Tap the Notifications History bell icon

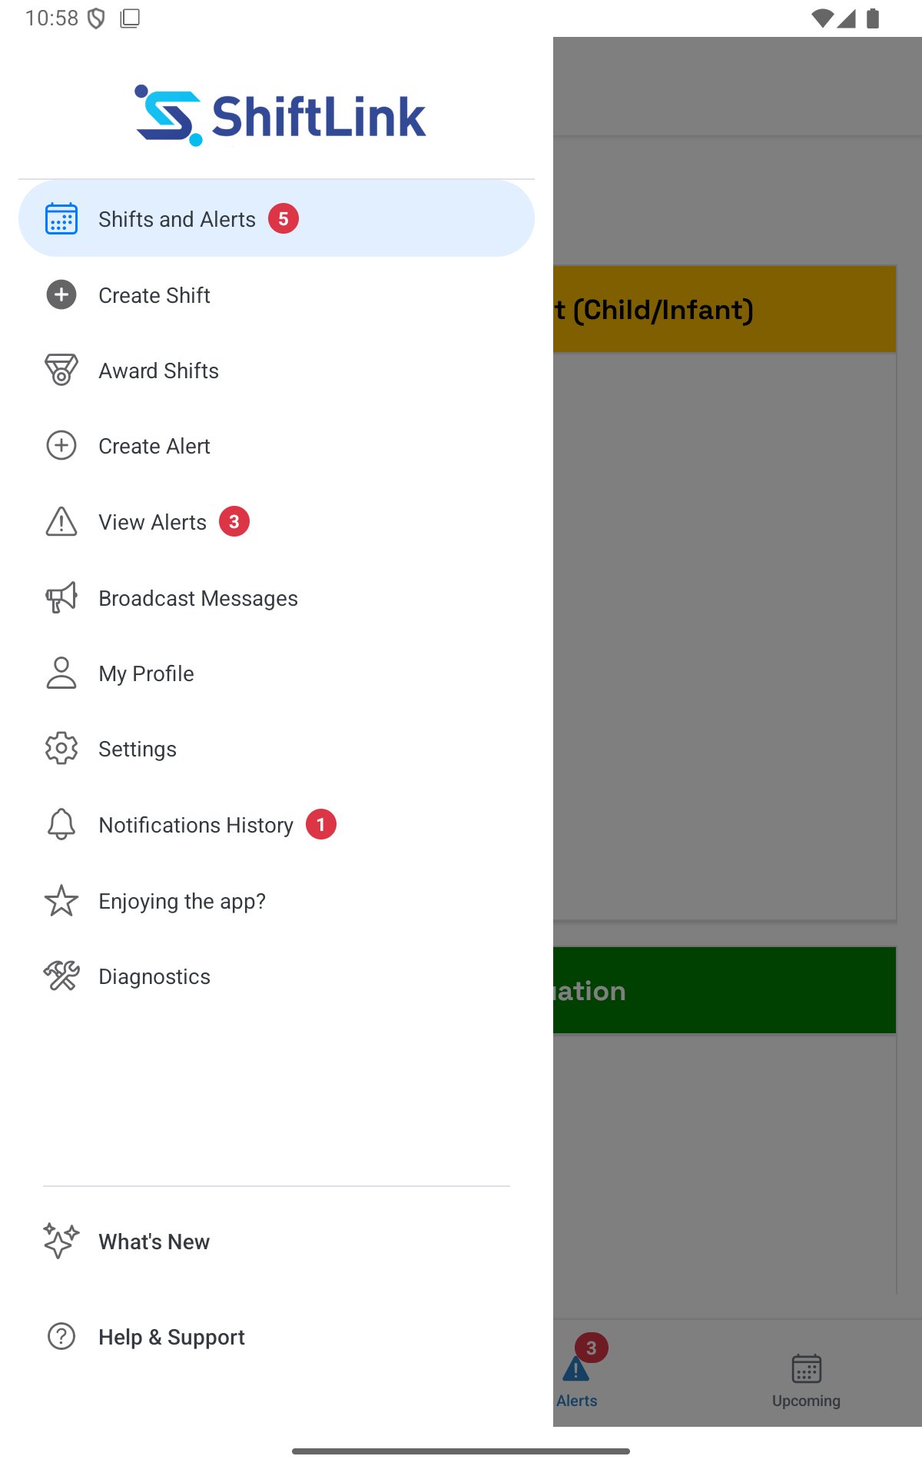(61, 825)
